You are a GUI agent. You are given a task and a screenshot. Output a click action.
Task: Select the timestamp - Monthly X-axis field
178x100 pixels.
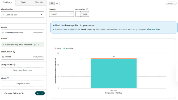tap(23, 32)
